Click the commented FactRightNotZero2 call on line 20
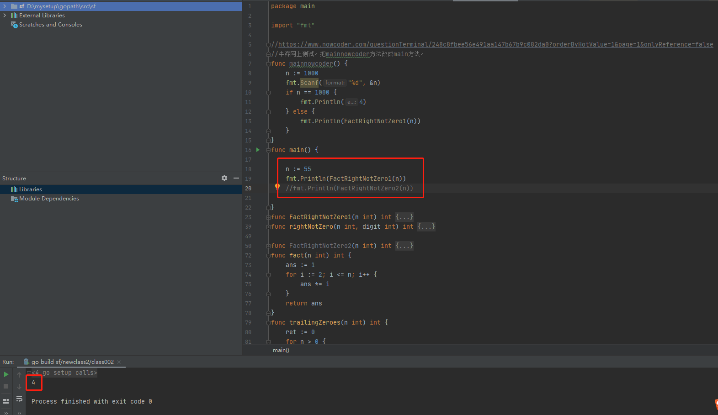 tap(349, 188)
